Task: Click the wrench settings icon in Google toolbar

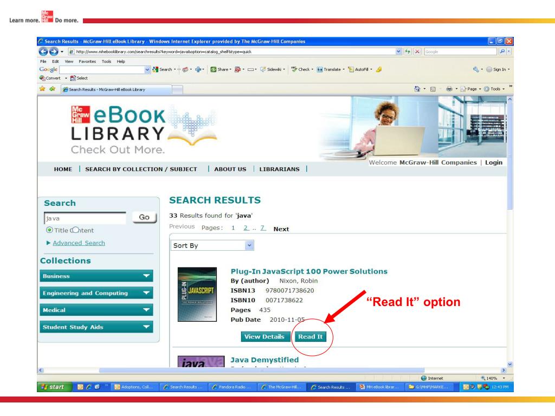Action: pos(476,69)
